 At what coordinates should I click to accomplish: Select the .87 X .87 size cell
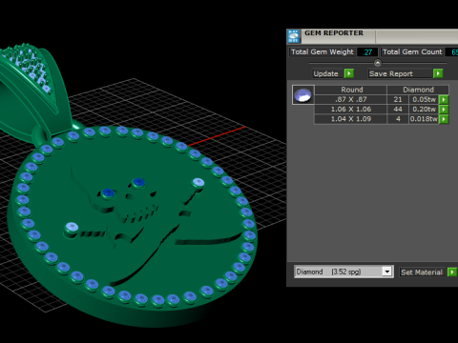click(351, 99)
